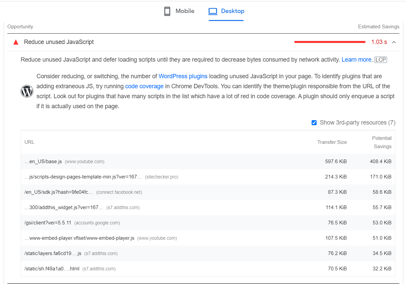Uncheck Show 3rd-party resources checkbox
The width and height of the screenshot is (406, 284).
(x=314, y=123)
